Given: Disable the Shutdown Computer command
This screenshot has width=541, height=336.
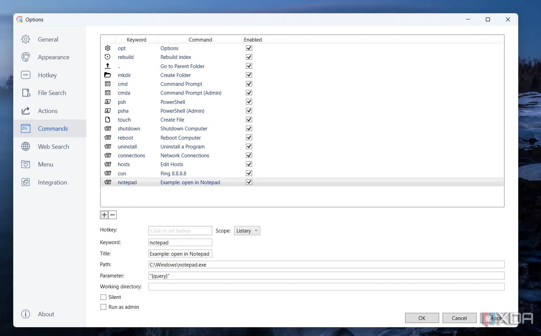Looking at the screenshot, I should tap(249, 128).
